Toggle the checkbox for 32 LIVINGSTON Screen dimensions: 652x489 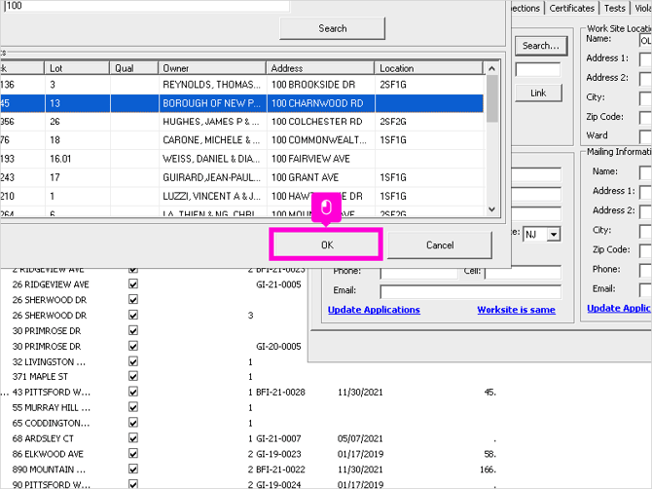tap(133, 361)
